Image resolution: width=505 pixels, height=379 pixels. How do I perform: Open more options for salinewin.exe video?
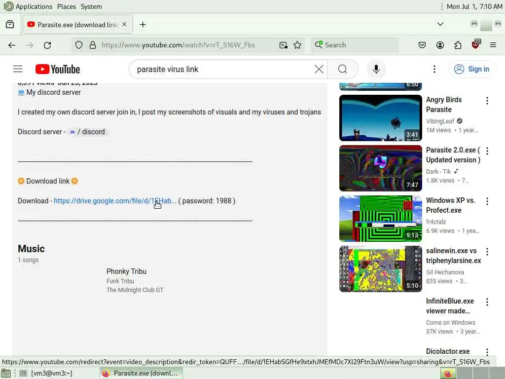tap(487, 252)
